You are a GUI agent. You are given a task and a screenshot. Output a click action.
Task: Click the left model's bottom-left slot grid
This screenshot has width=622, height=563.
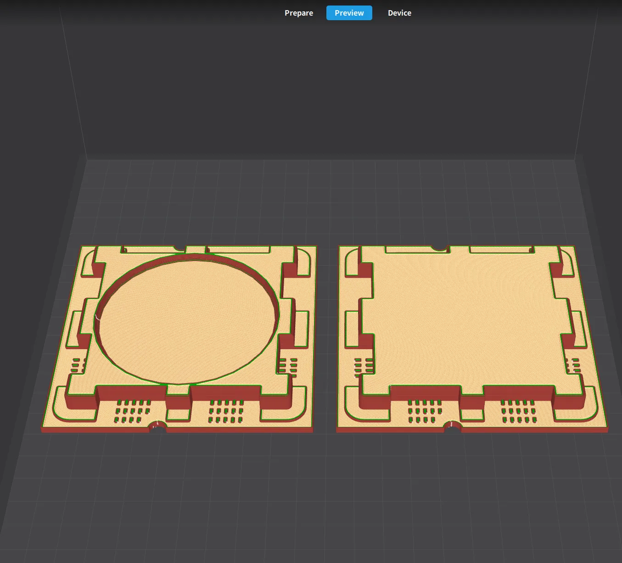(x=132, y=411)
